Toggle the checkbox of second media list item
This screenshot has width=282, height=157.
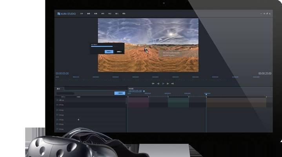57,105
